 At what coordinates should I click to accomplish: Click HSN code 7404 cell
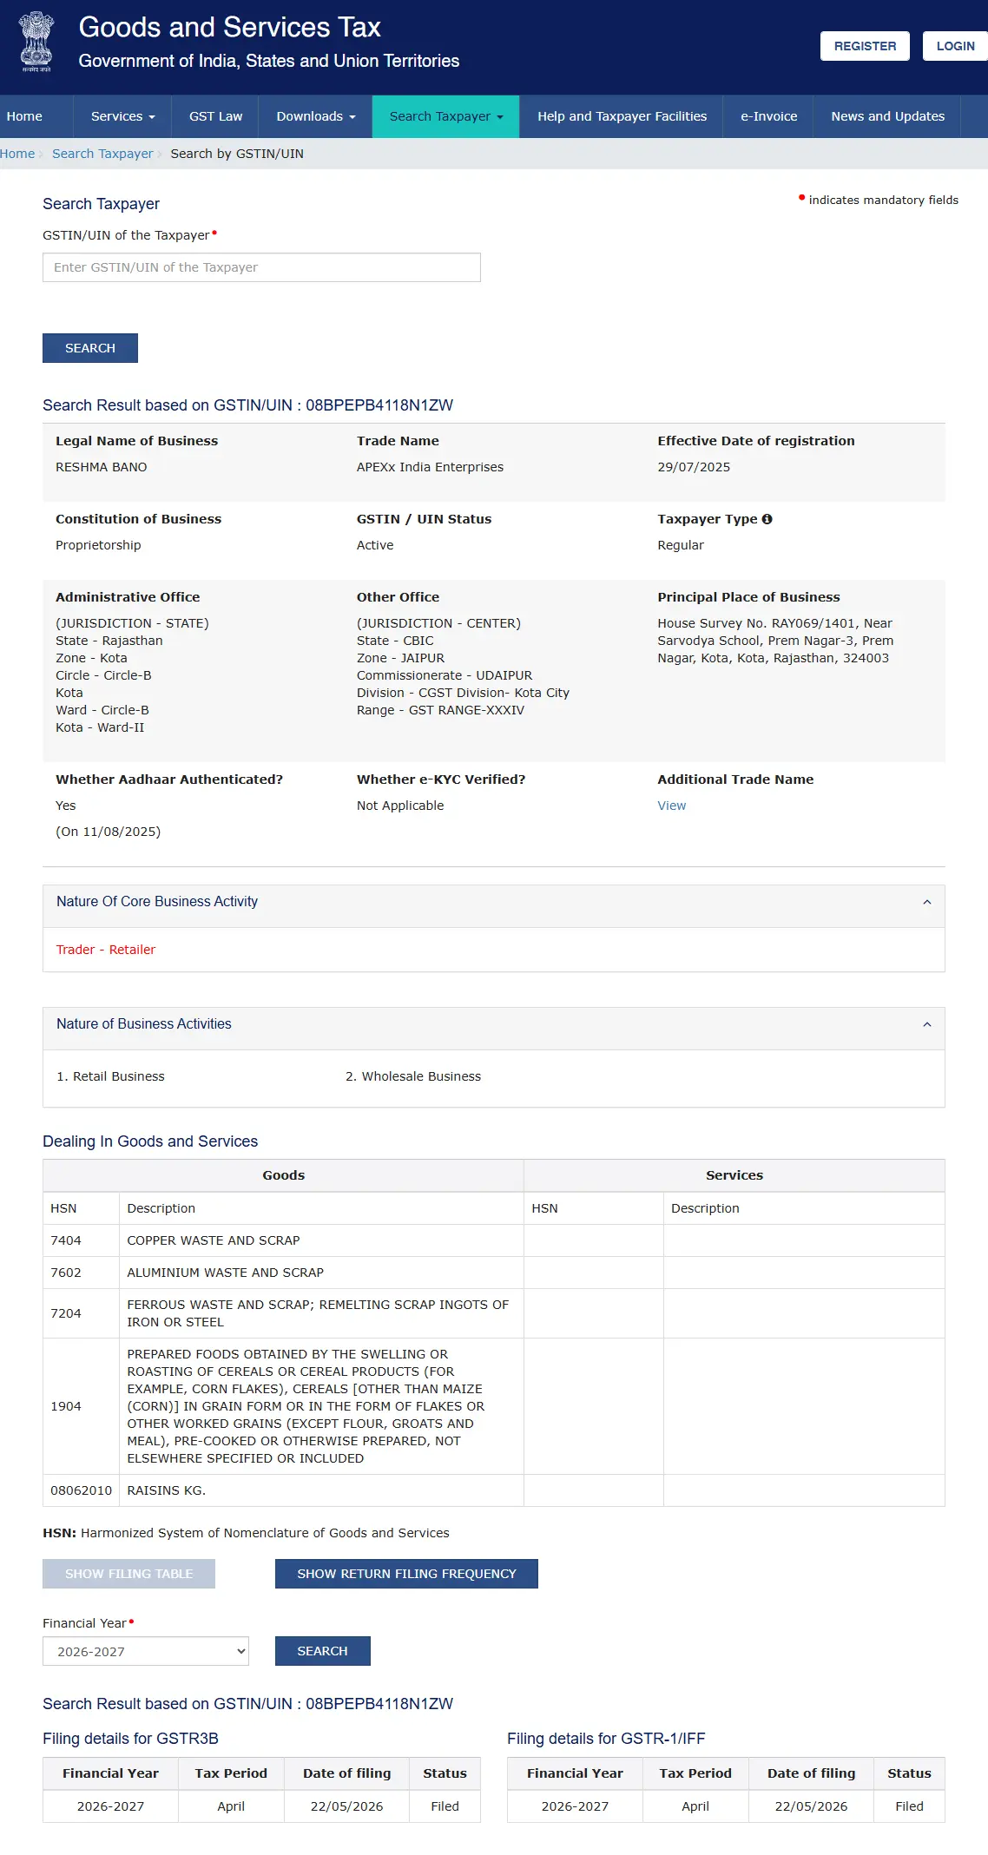point(81,1240)
